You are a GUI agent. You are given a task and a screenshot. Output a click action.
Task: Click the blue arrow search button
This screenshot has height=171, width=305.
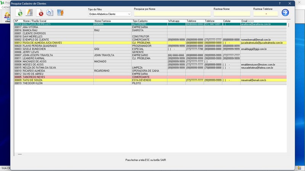285,13
